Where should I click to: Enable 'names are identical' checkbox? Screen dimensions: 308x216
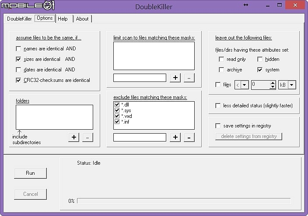coord(18,49)
